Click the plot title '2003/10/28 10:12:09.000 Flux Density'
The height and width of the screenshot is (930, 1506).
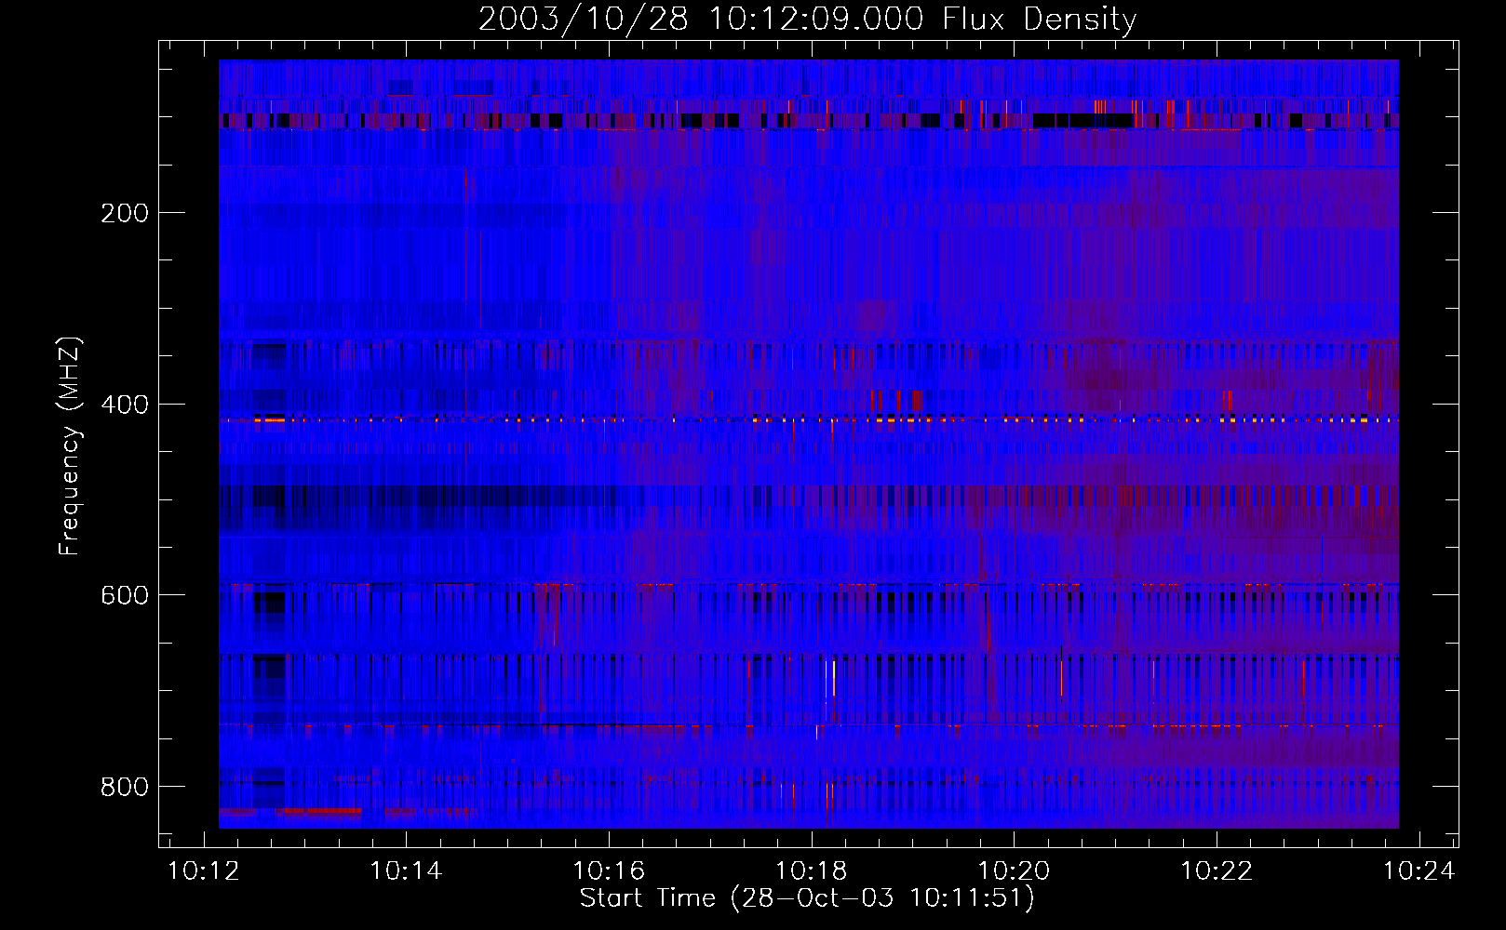808,19
